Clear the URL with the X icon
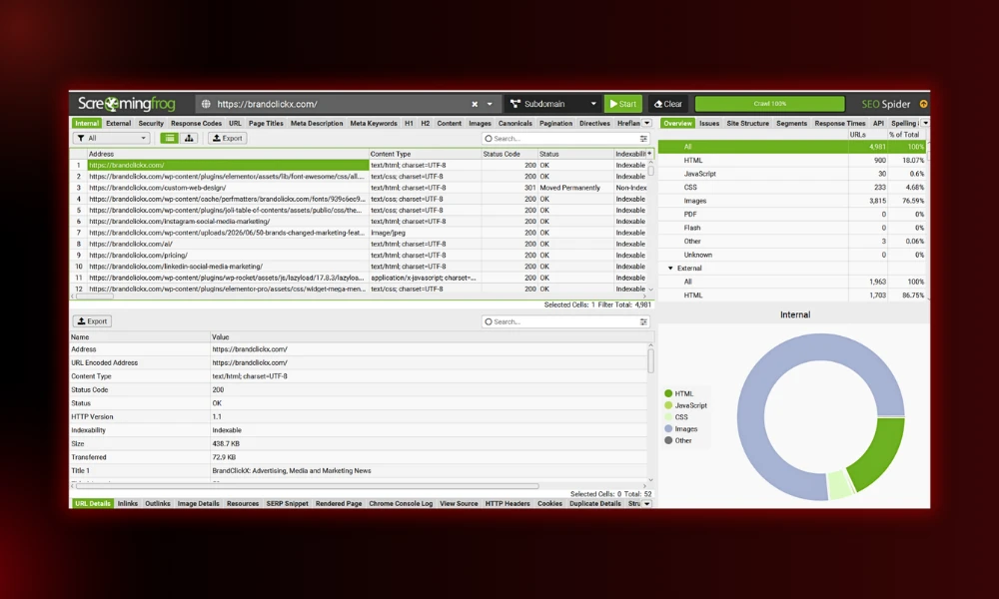Viewport: 999px width, 599px height. point(475,104)
